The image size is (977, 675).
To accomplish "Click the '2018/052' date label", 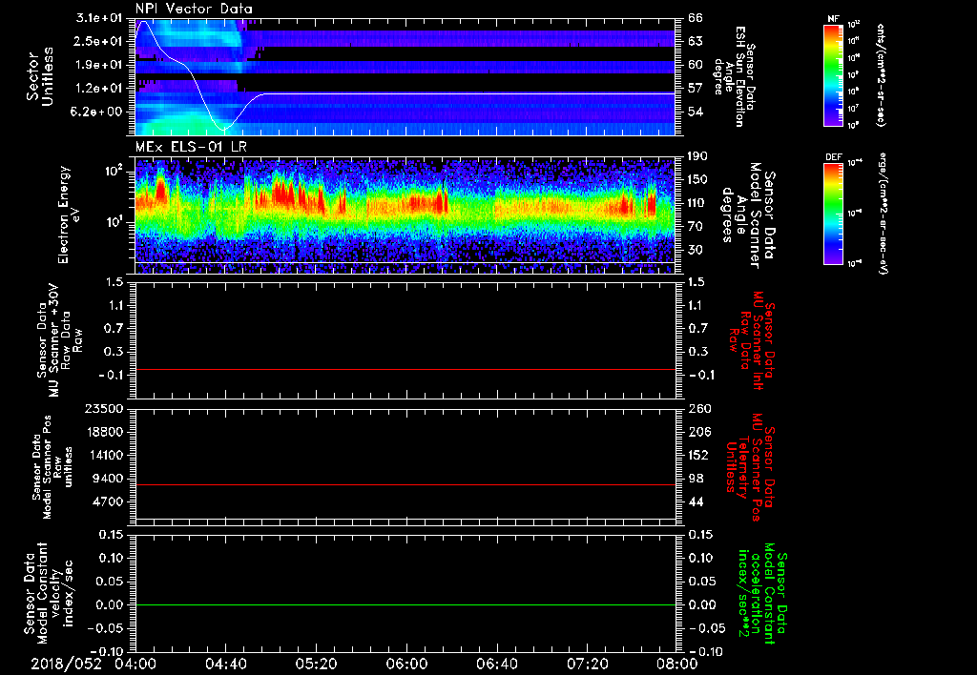I will tap(66, 664).
